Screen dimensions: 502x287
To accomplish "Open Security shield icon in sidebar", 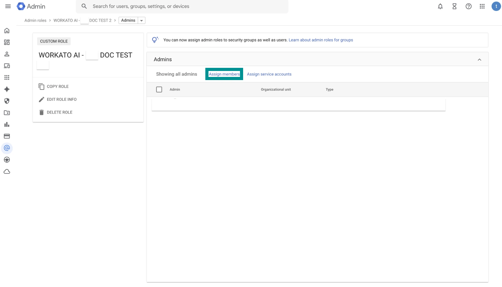I will pos(7,101).
